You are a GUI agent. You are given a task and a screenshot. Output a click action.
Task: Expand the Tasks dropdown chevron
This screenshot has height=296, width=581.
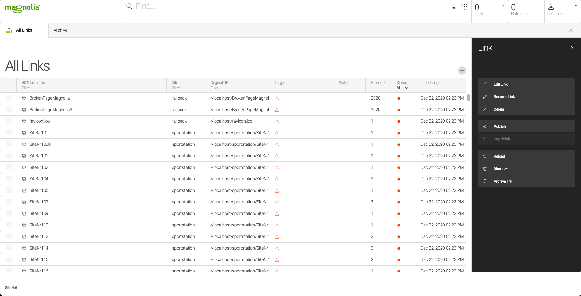[502, 5]
